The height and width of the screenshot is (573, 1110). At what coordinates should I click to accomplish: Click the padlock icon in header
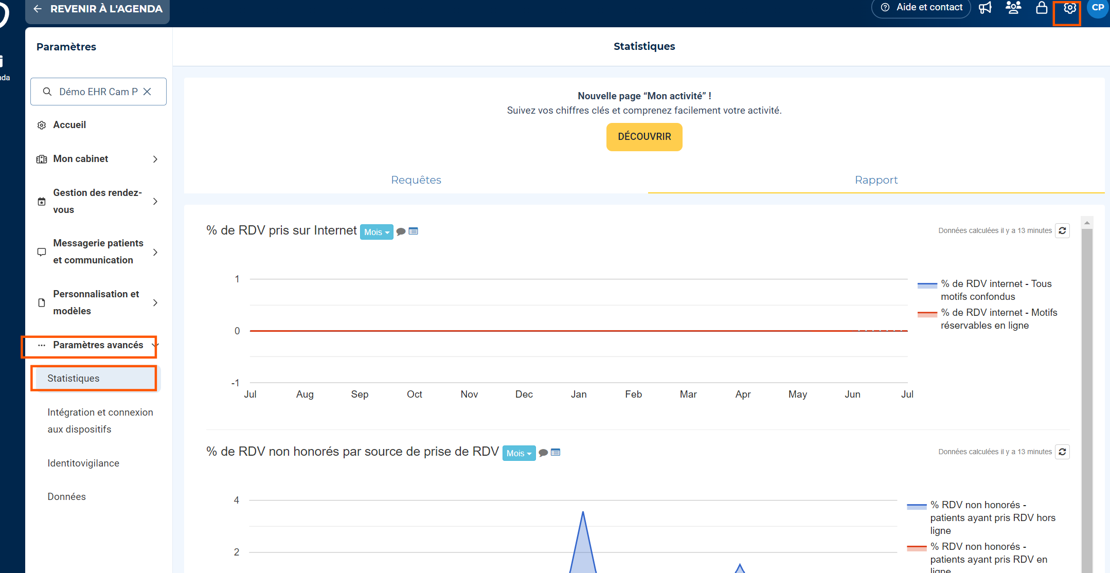1042,8
